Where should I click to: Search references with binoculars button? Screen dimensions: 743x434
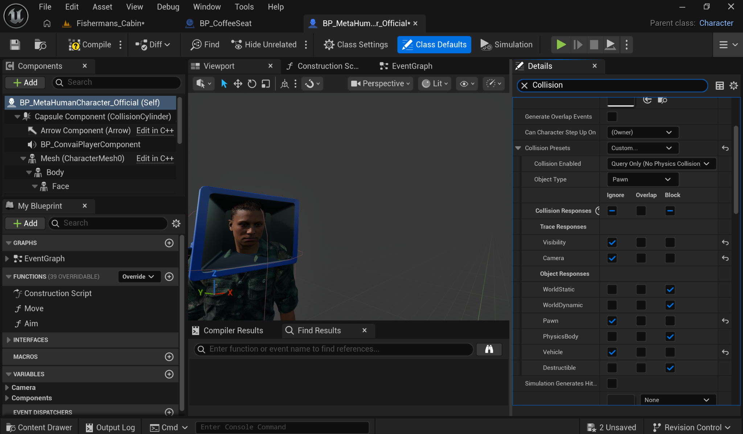pyautogui.click(x=489, y=349)
